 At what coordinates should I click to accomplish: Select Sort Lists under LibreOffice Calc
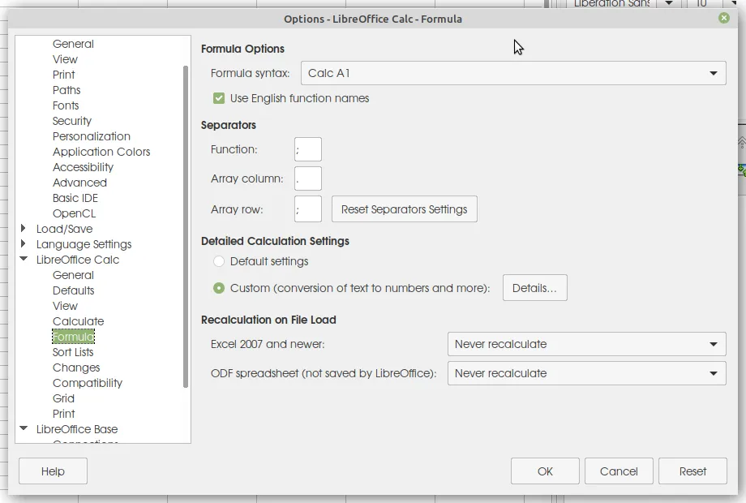pos(73,352)
